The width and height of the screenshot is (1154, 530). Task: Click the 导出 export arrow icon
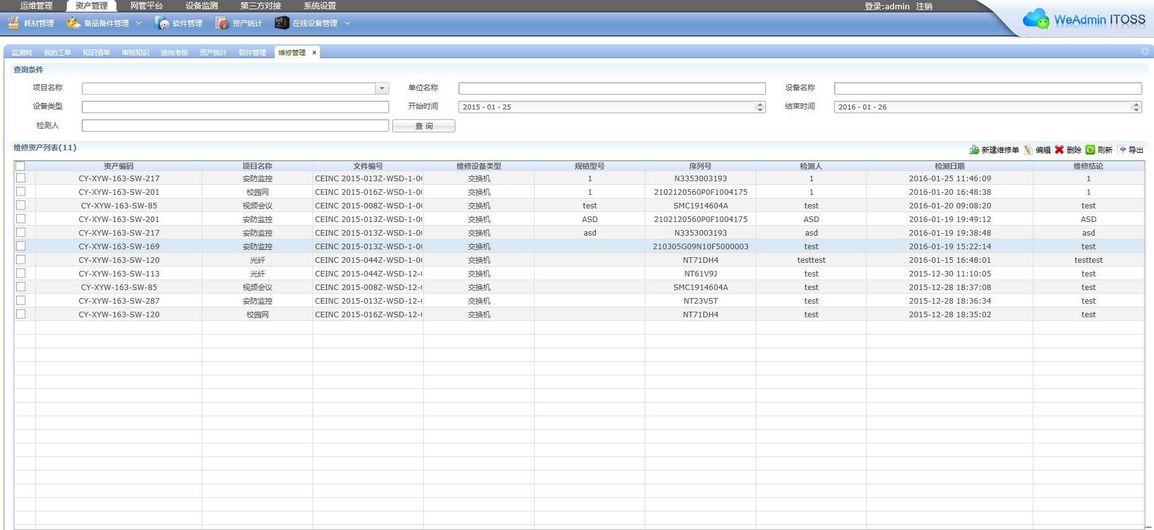point(1122,150)
